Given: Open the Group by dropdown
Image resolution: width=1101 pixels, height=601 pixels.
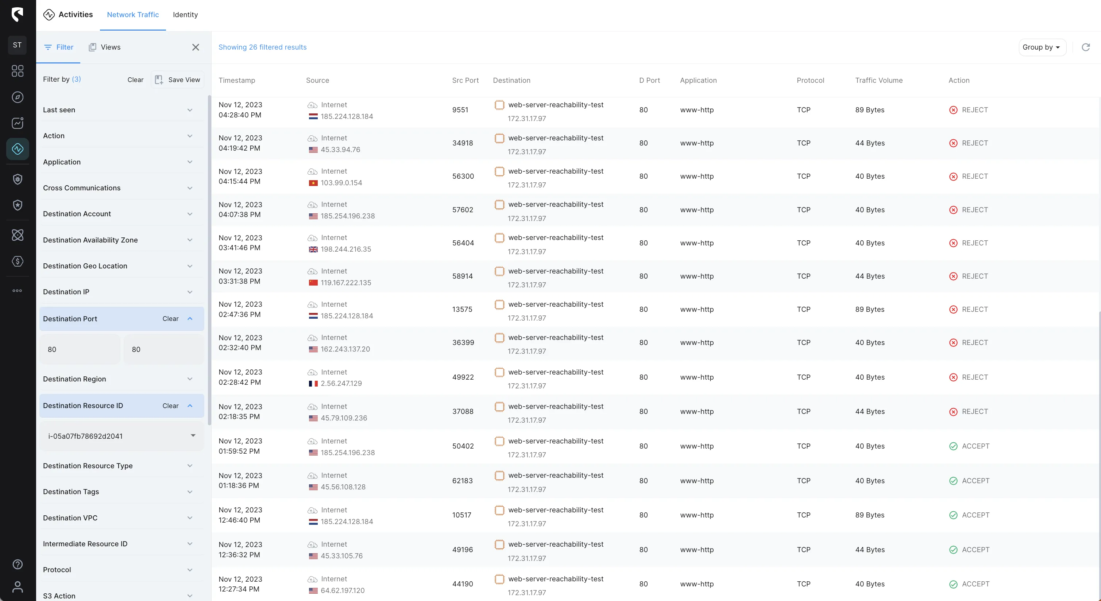Looking at the screenshot, I should click(x=1042, y=47).
